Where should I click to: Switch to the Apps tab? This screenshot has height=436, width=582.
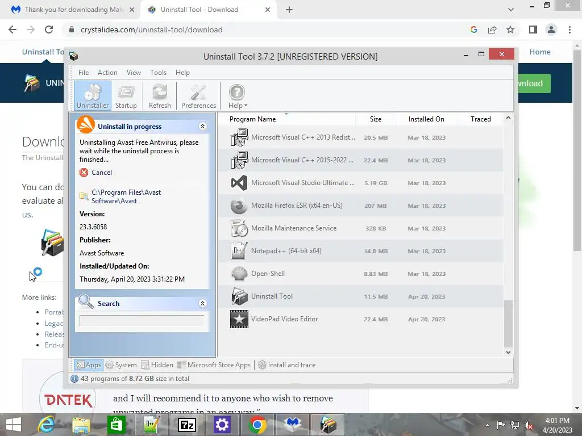(88, 365)
